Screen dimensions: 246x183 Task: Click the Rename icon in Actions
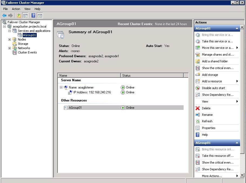[198, 115]
